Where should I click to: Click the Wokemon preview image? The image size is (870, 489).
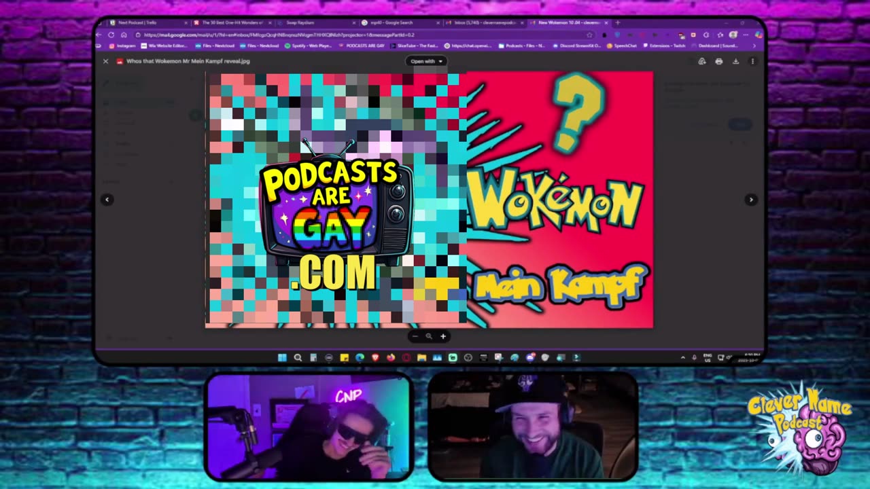tap(429, 200)
